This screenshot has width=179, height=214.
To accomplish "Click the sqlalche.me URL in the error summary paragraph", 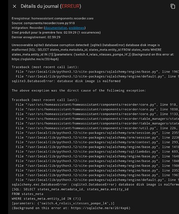I will 35,59.
